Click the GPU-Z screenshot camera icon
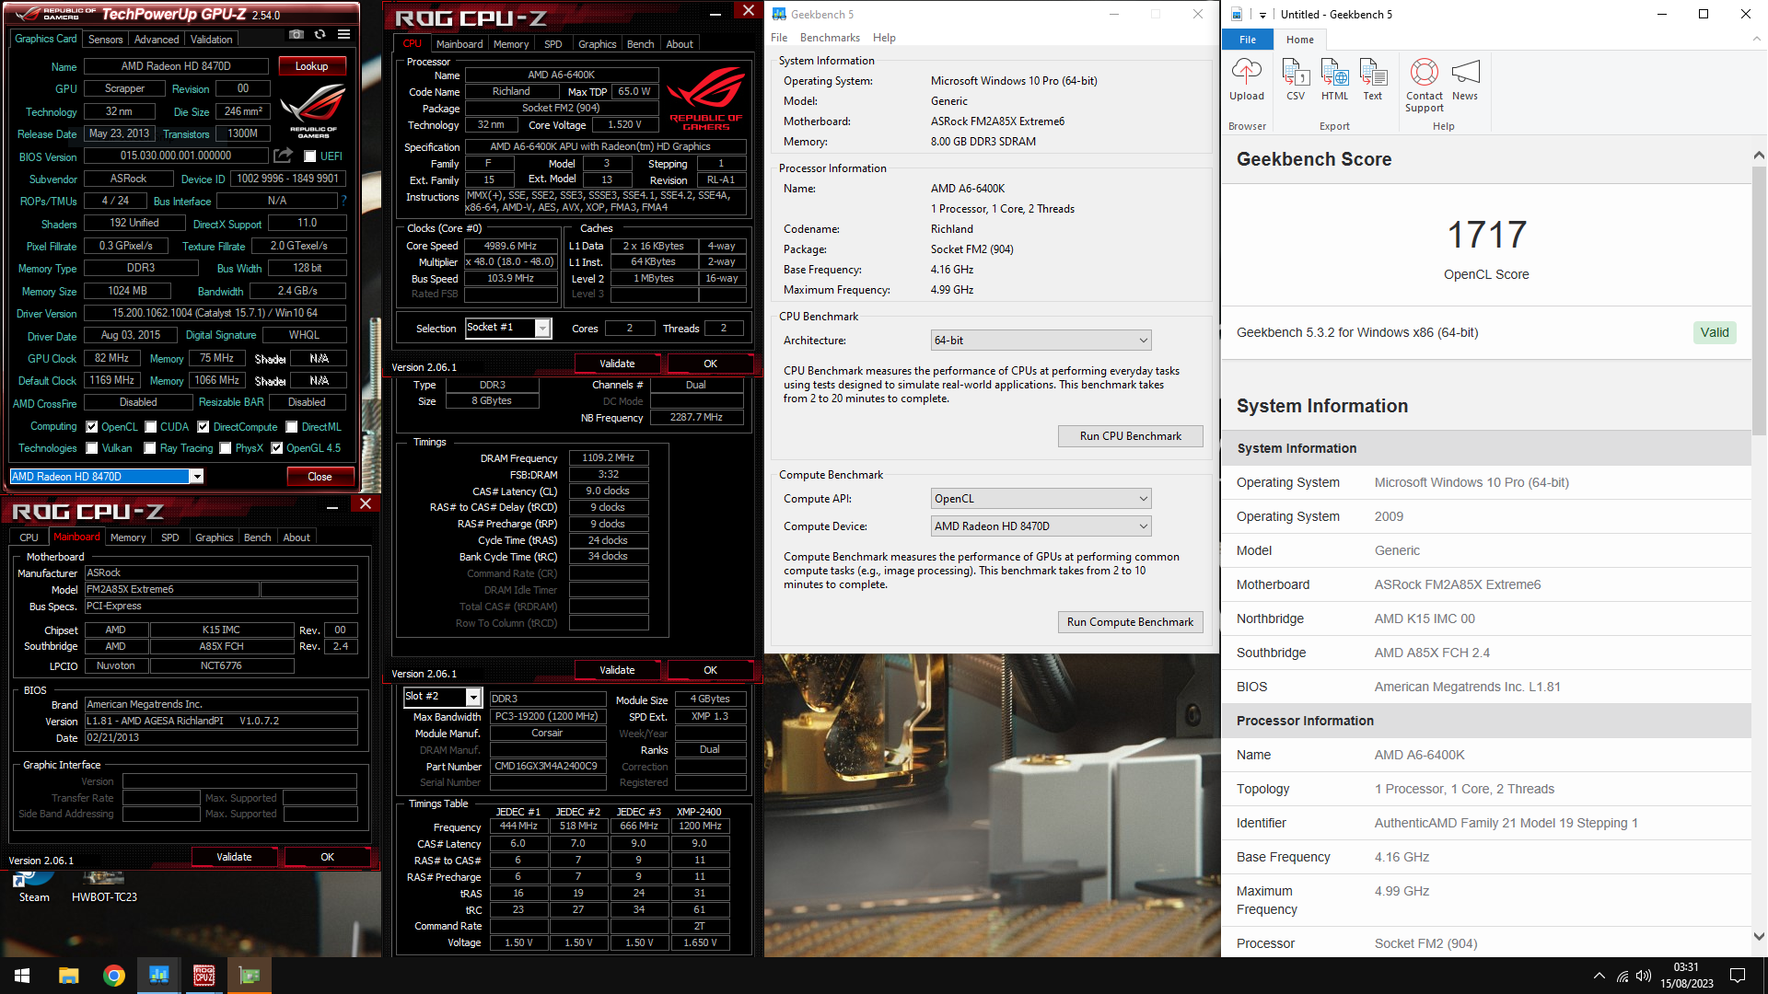Screen dimensions: 1768x994 (x=297, y=35)
